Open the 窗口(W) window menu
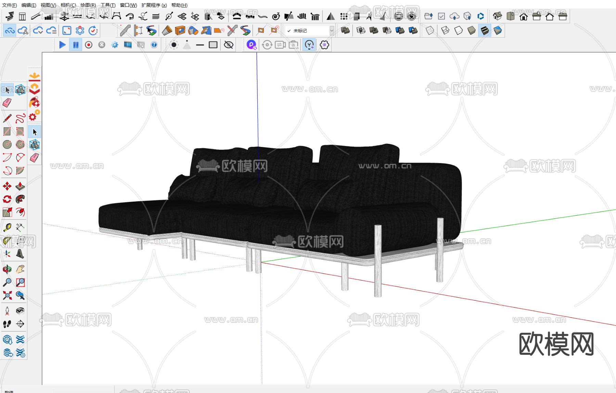This screenshot has width=616, height=393. [x=128, y=5]
